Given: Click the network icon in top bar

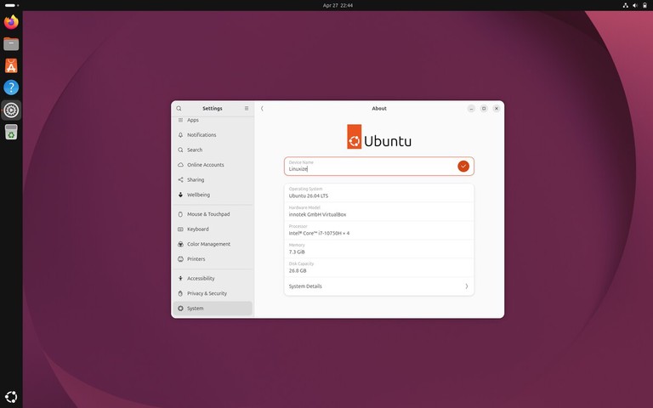Looking at the screenshot, I should (x=625, y=5).
